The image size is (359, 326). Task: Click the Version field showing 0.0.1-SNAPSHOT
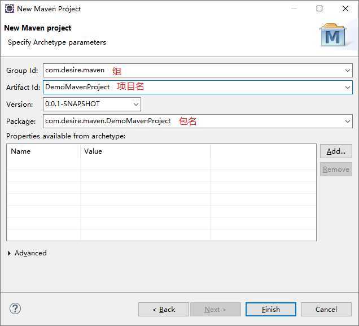coord(92,104)
